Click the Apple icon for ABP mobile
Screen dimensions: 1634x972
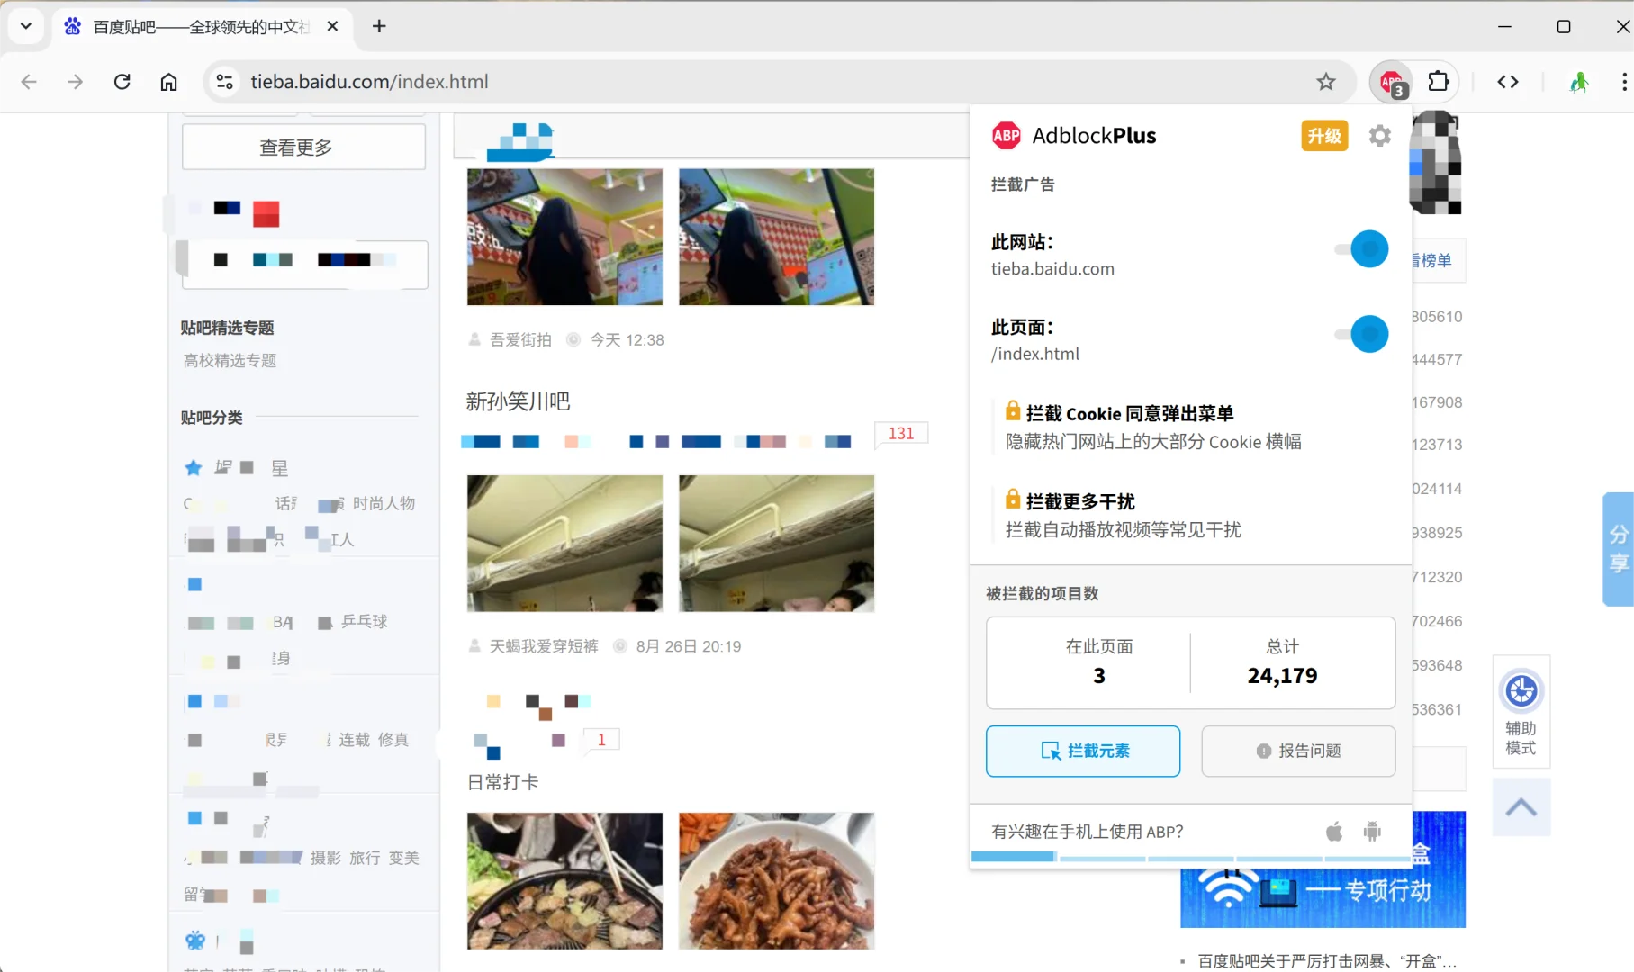1333,832
